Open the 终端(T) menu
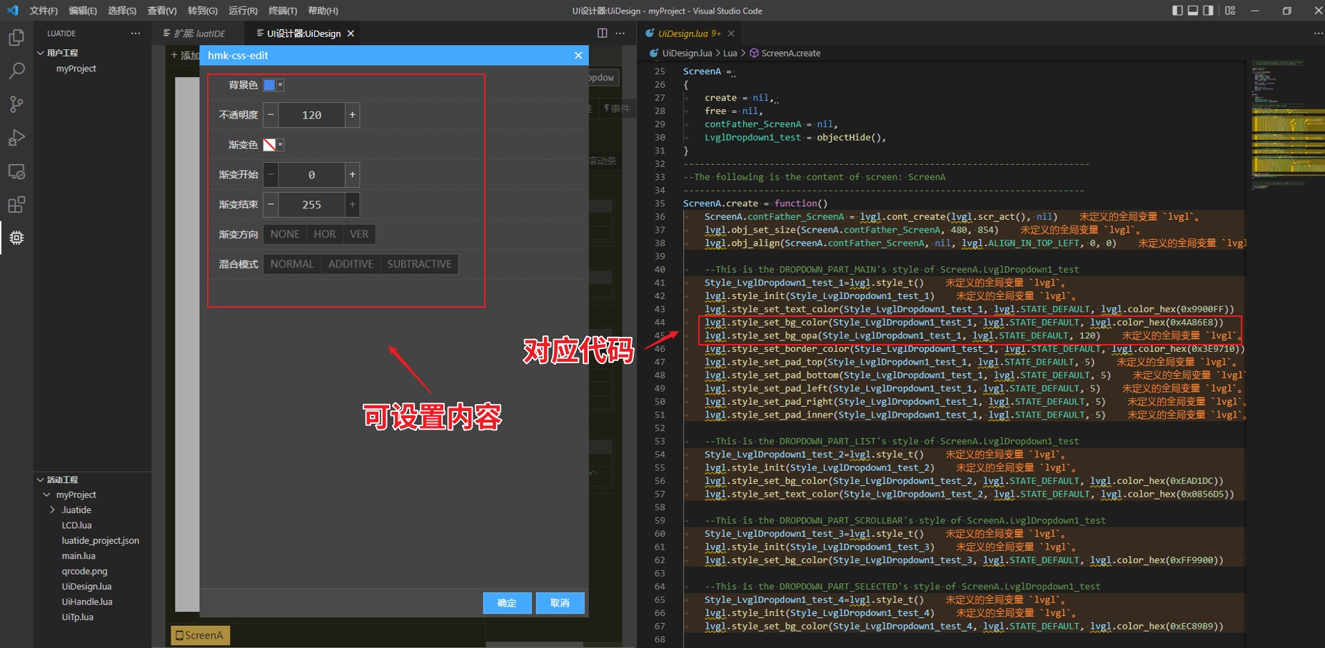 click(x=282, y=11)
